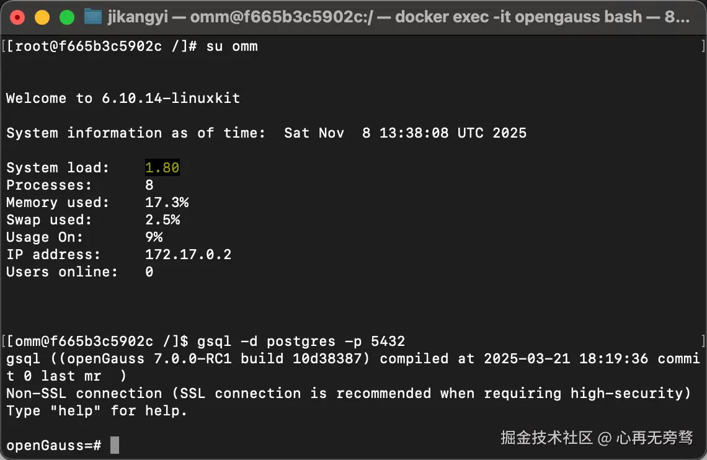Click the highlighted 1.80 system load value
This screenshot has height=460, width=707.
[162, 167]
